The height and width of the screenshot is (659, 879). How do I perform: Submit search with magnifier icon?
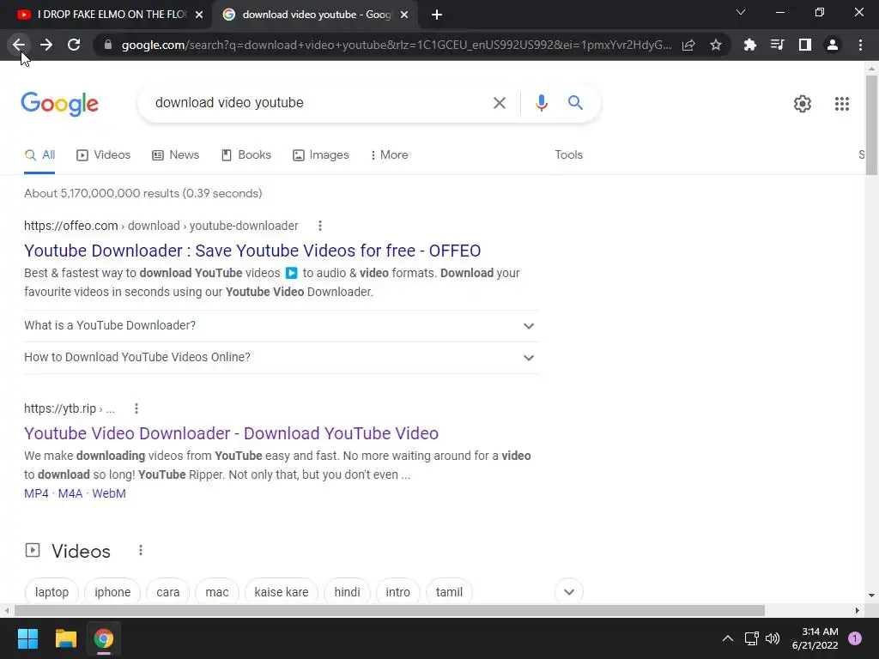(575, 103)
